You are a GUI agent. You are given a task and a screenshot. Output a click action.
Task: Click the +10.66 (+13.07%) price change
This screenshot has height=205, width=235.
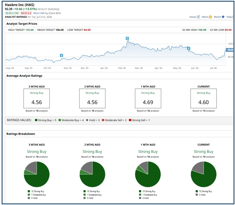pos(25,9)
